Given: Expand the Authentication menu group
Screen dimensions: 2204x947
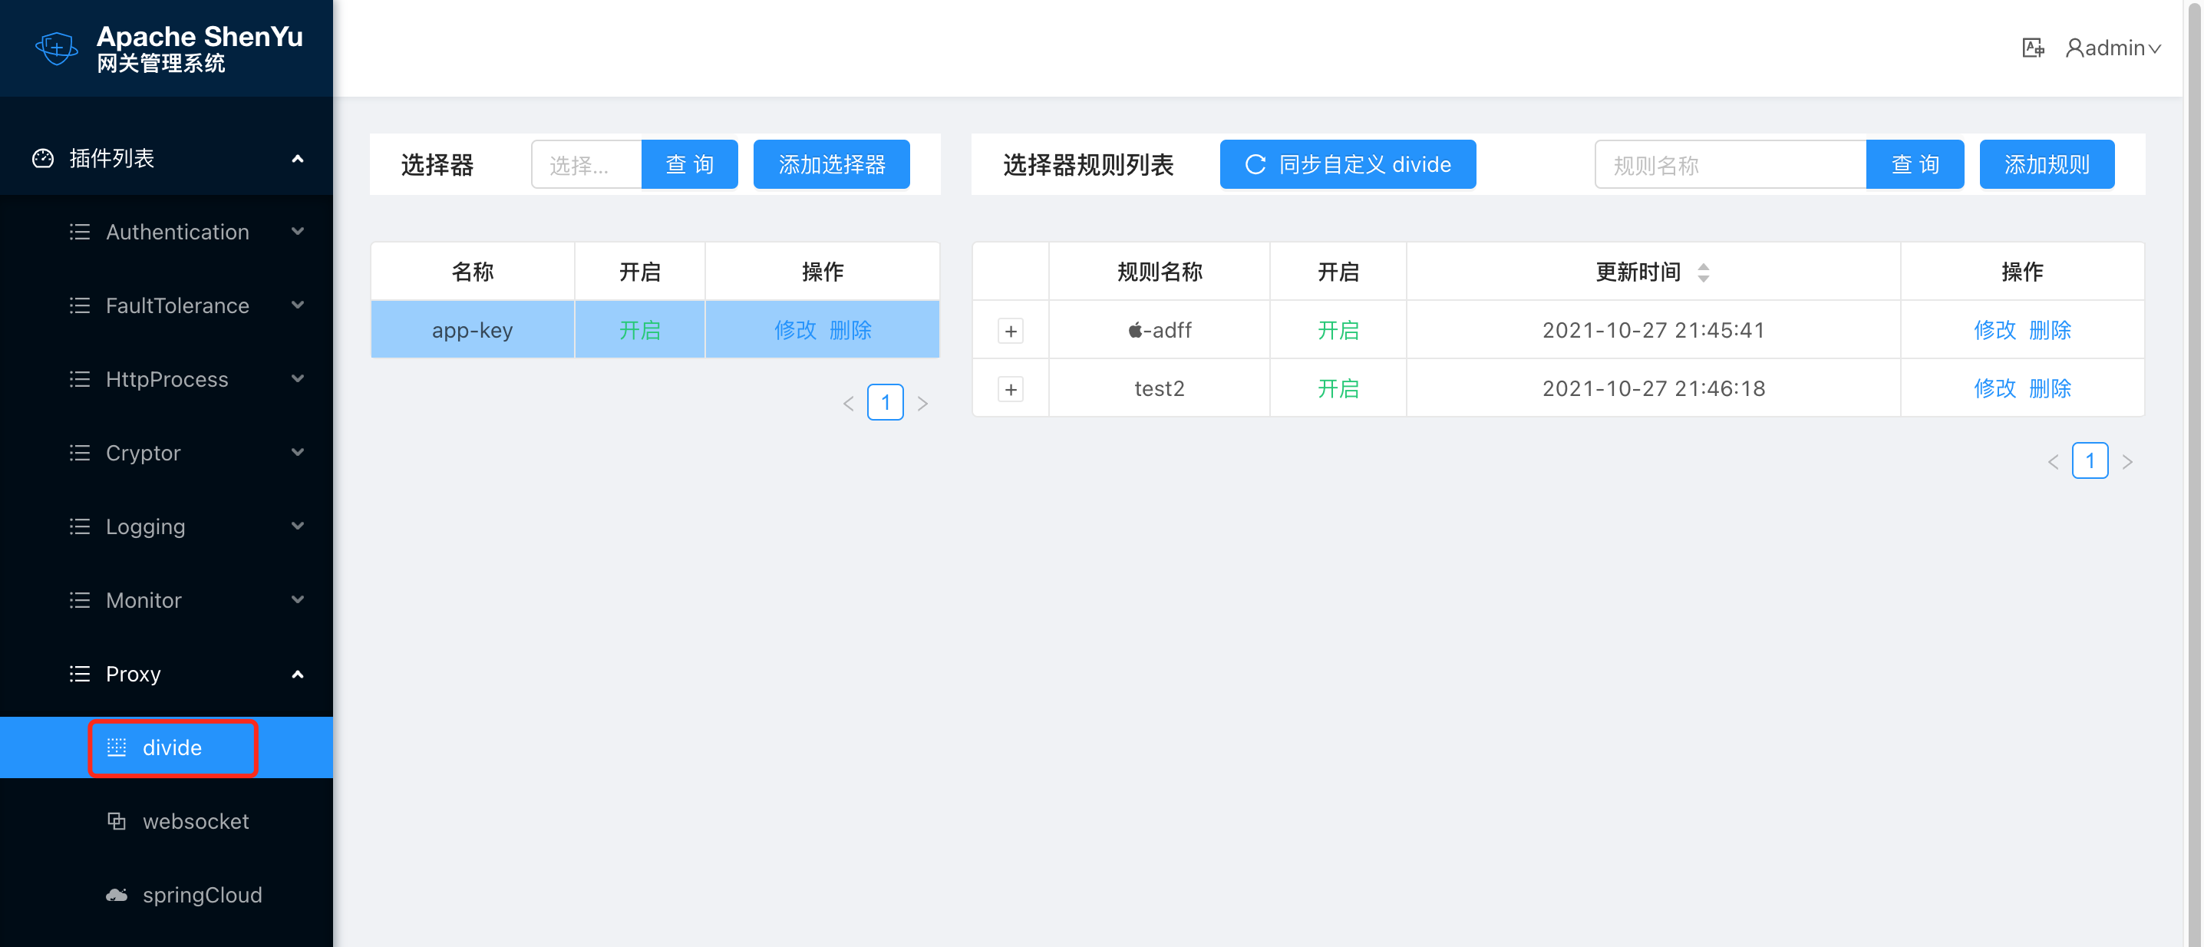Looking at the screenshot, I should coord(177,232).
